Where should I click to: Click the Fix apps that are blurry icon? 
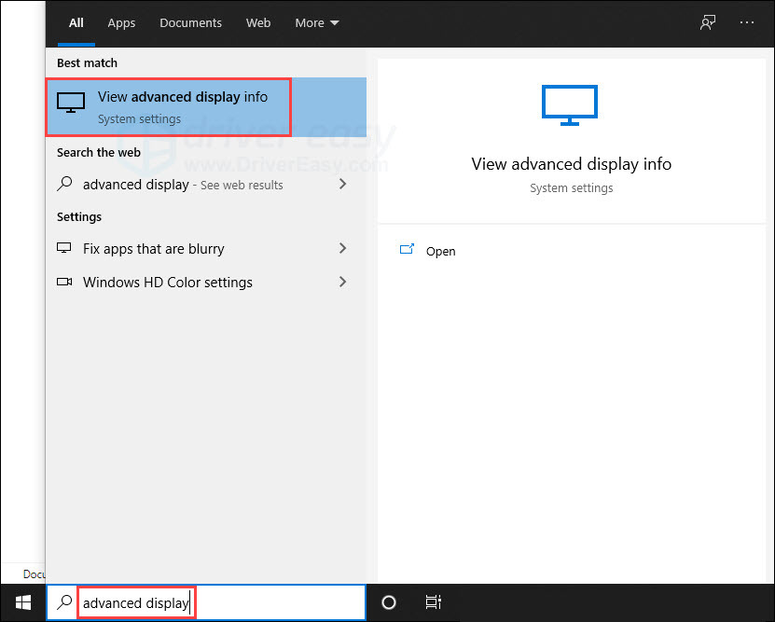click(64, 249)
